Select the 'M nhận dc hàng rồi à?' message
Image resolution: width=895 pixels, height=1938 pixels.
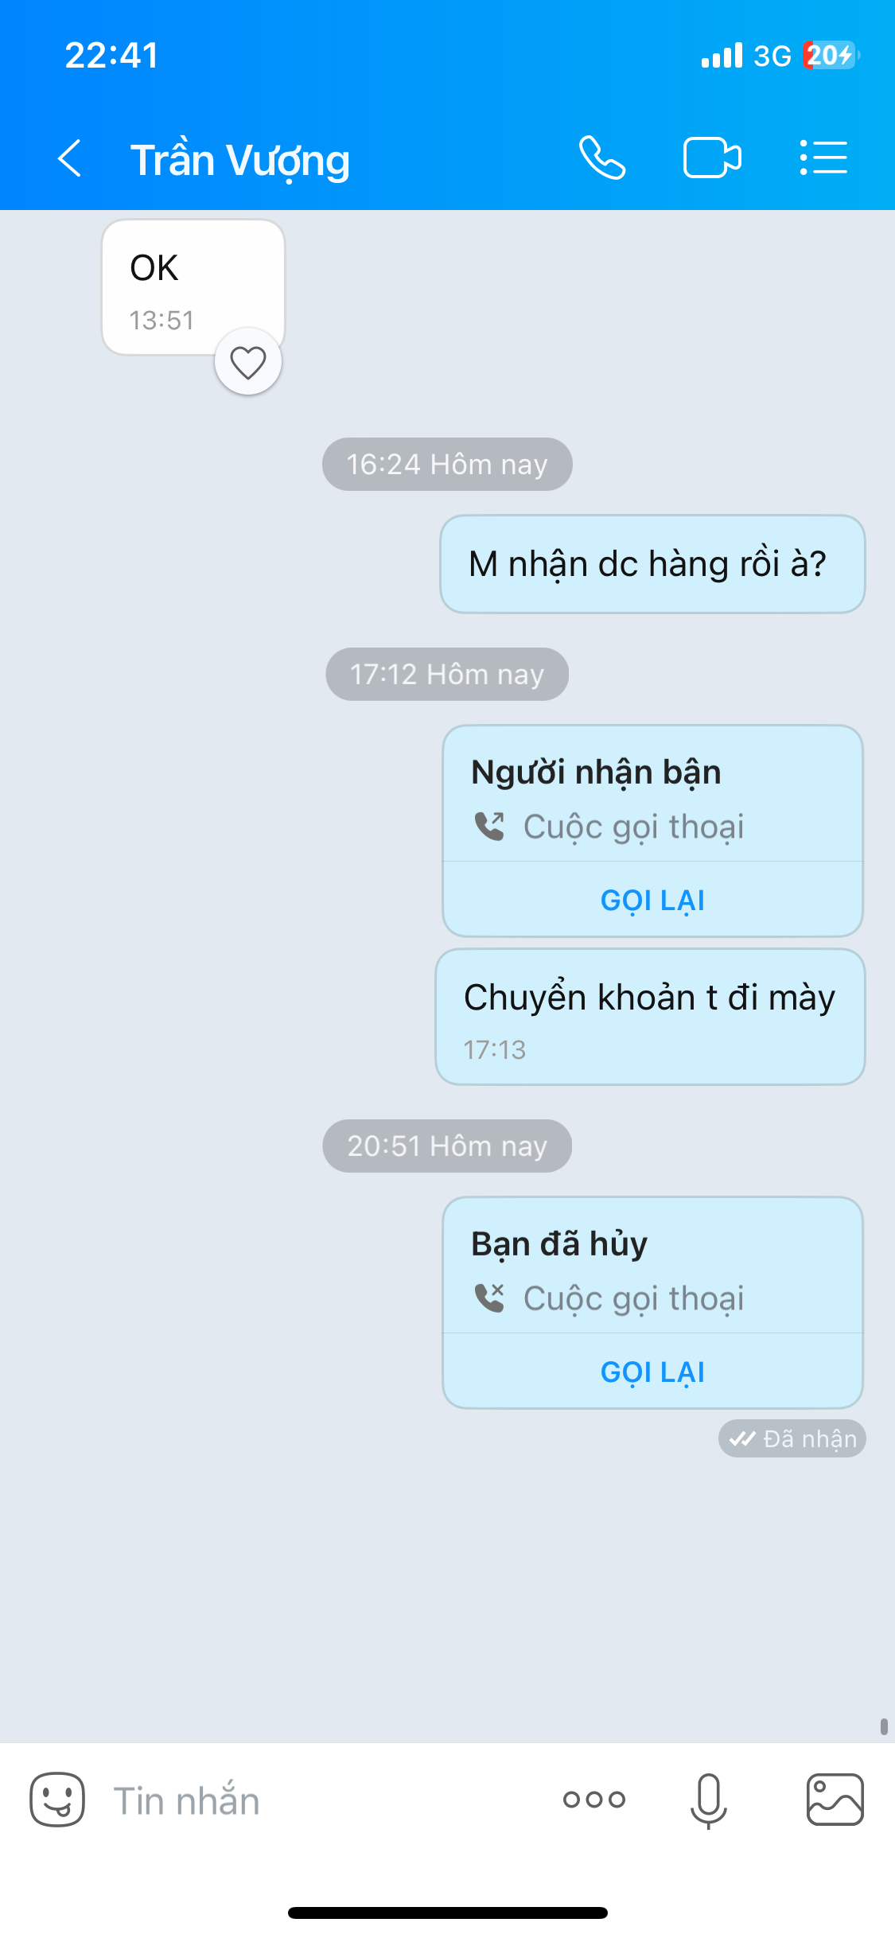click(652, 564)
